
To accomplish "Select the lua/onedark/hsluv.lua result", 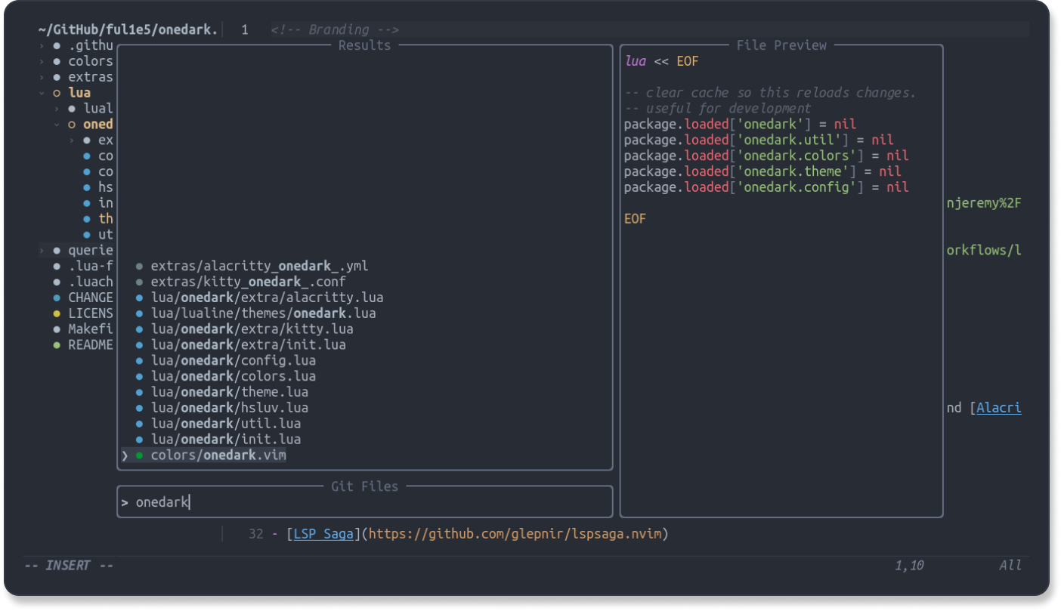I will [230, 408].
